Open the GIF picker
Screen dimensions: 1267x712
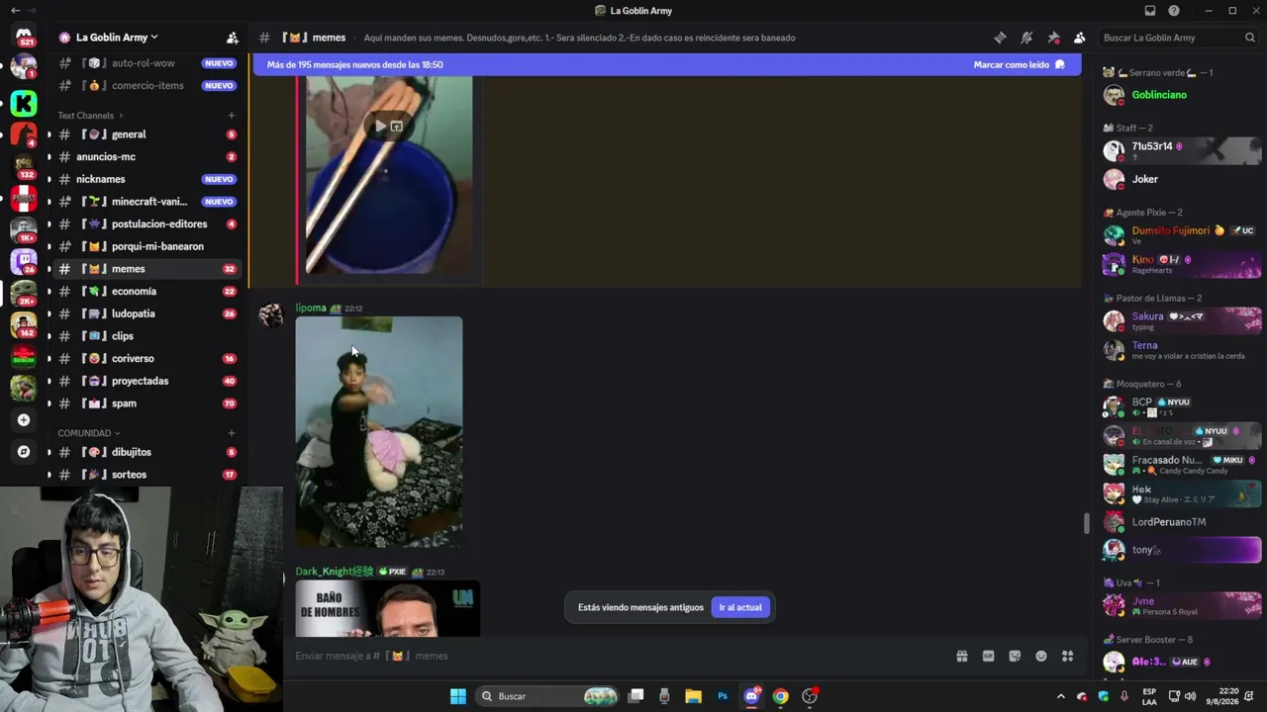tap(988, 656)
